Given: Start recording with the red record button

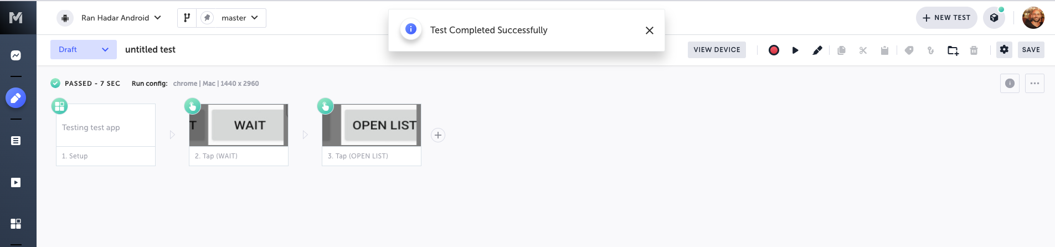Looking at the screenshot, I should [x=774, y=50].
